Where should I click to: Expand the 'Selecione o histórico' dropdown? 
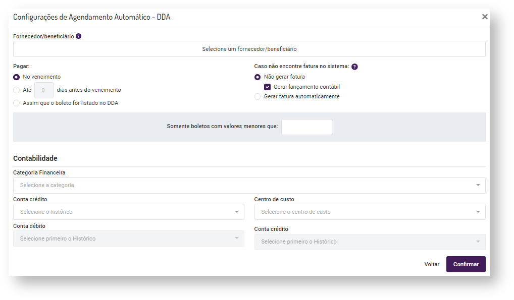[128, 212]
